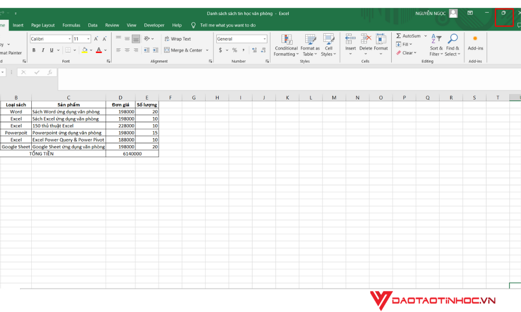Viewport: 521px width, 312px height.
Task: Switch to the Formulas tab
Action: 71,24
